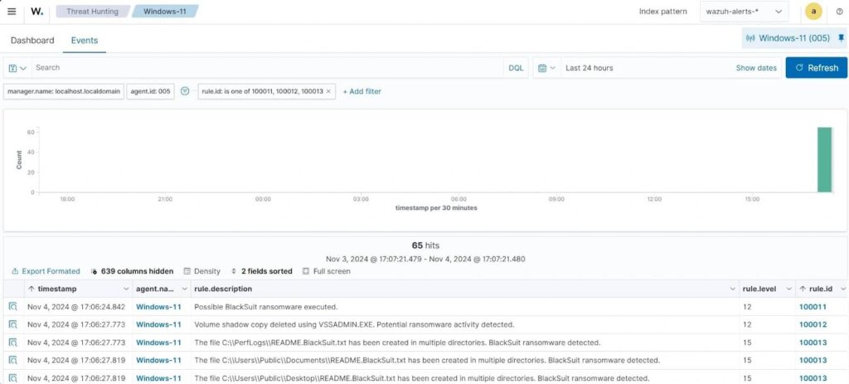Open rule 100012 link
Viewport: 849px width, 384px height.
(x=813, y=324)
